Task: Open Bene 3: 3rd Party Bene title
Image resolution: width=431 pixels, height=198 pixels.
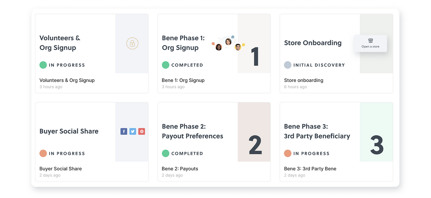Action: (310, 169)
